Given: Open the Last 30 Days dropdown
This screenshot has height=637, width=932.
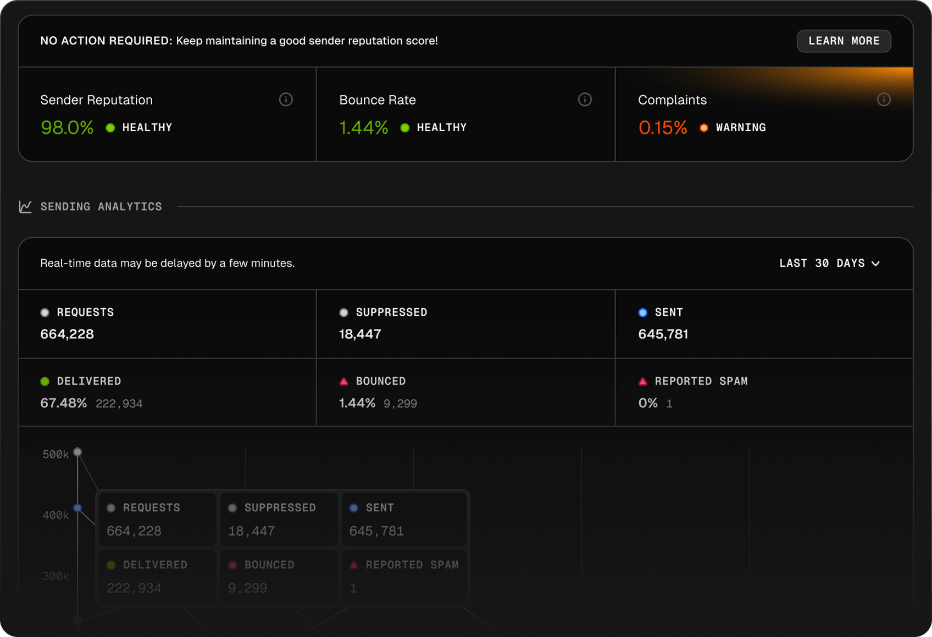Looking at the screenshot, I should pos(829,264).
